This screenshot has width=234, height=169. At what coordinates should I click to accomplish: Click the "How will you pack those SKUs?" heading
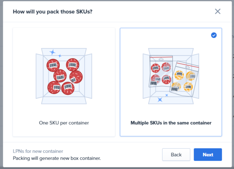point(53,12)
